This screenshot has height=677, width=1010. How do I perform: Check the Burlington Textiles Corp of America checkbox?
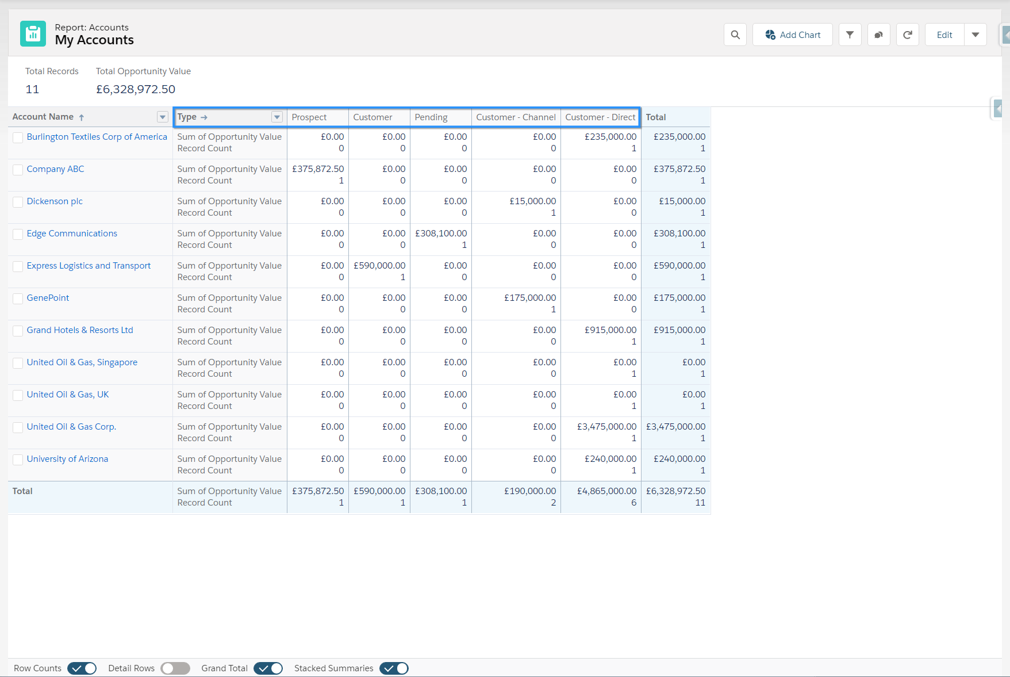point(18,137)
